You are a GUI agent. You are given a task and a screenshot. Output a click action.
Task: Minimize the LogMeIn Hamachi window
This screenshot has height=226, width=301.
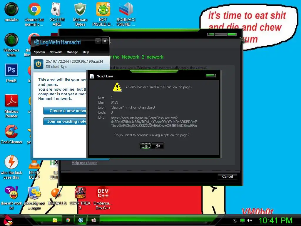click(x=98, y=41)
